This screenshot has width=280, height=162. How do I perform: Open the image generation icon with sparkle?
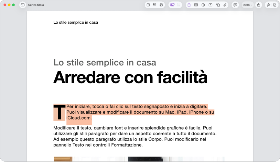point(172,5)
